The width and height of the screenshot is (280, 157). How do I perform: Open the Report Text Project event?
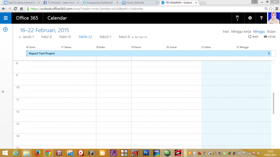coord(148,54)
